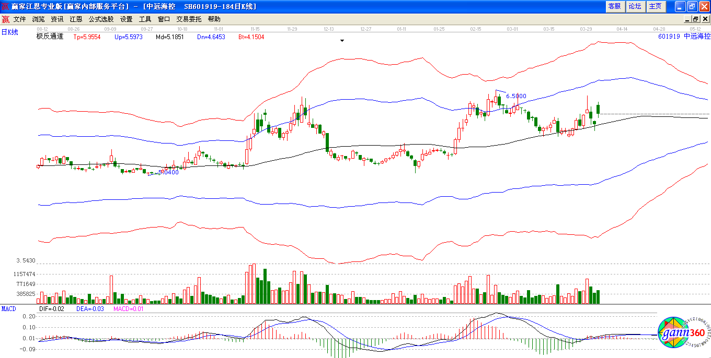711x358 pixels.
Task: Open the 帮助 menu
Action: 214,19
